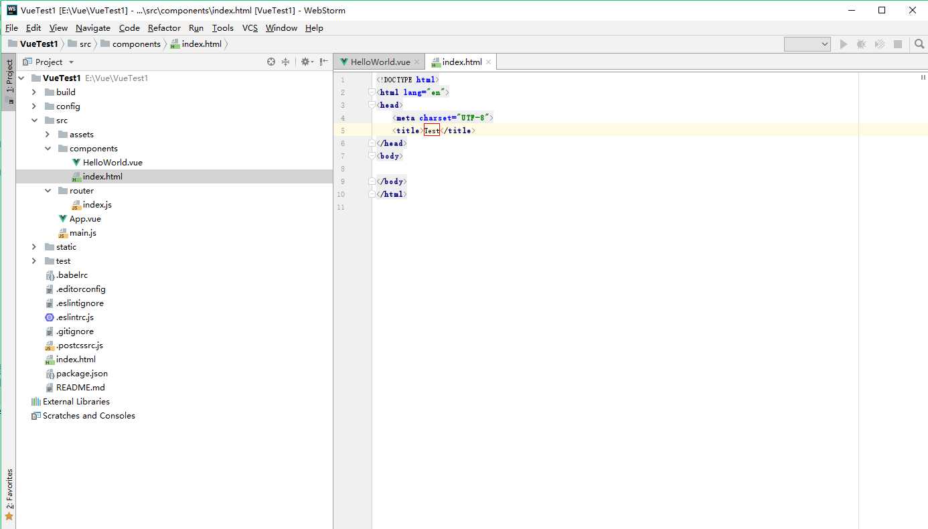Open the Refactor menu
928x529 pixels.
(164, 27)
